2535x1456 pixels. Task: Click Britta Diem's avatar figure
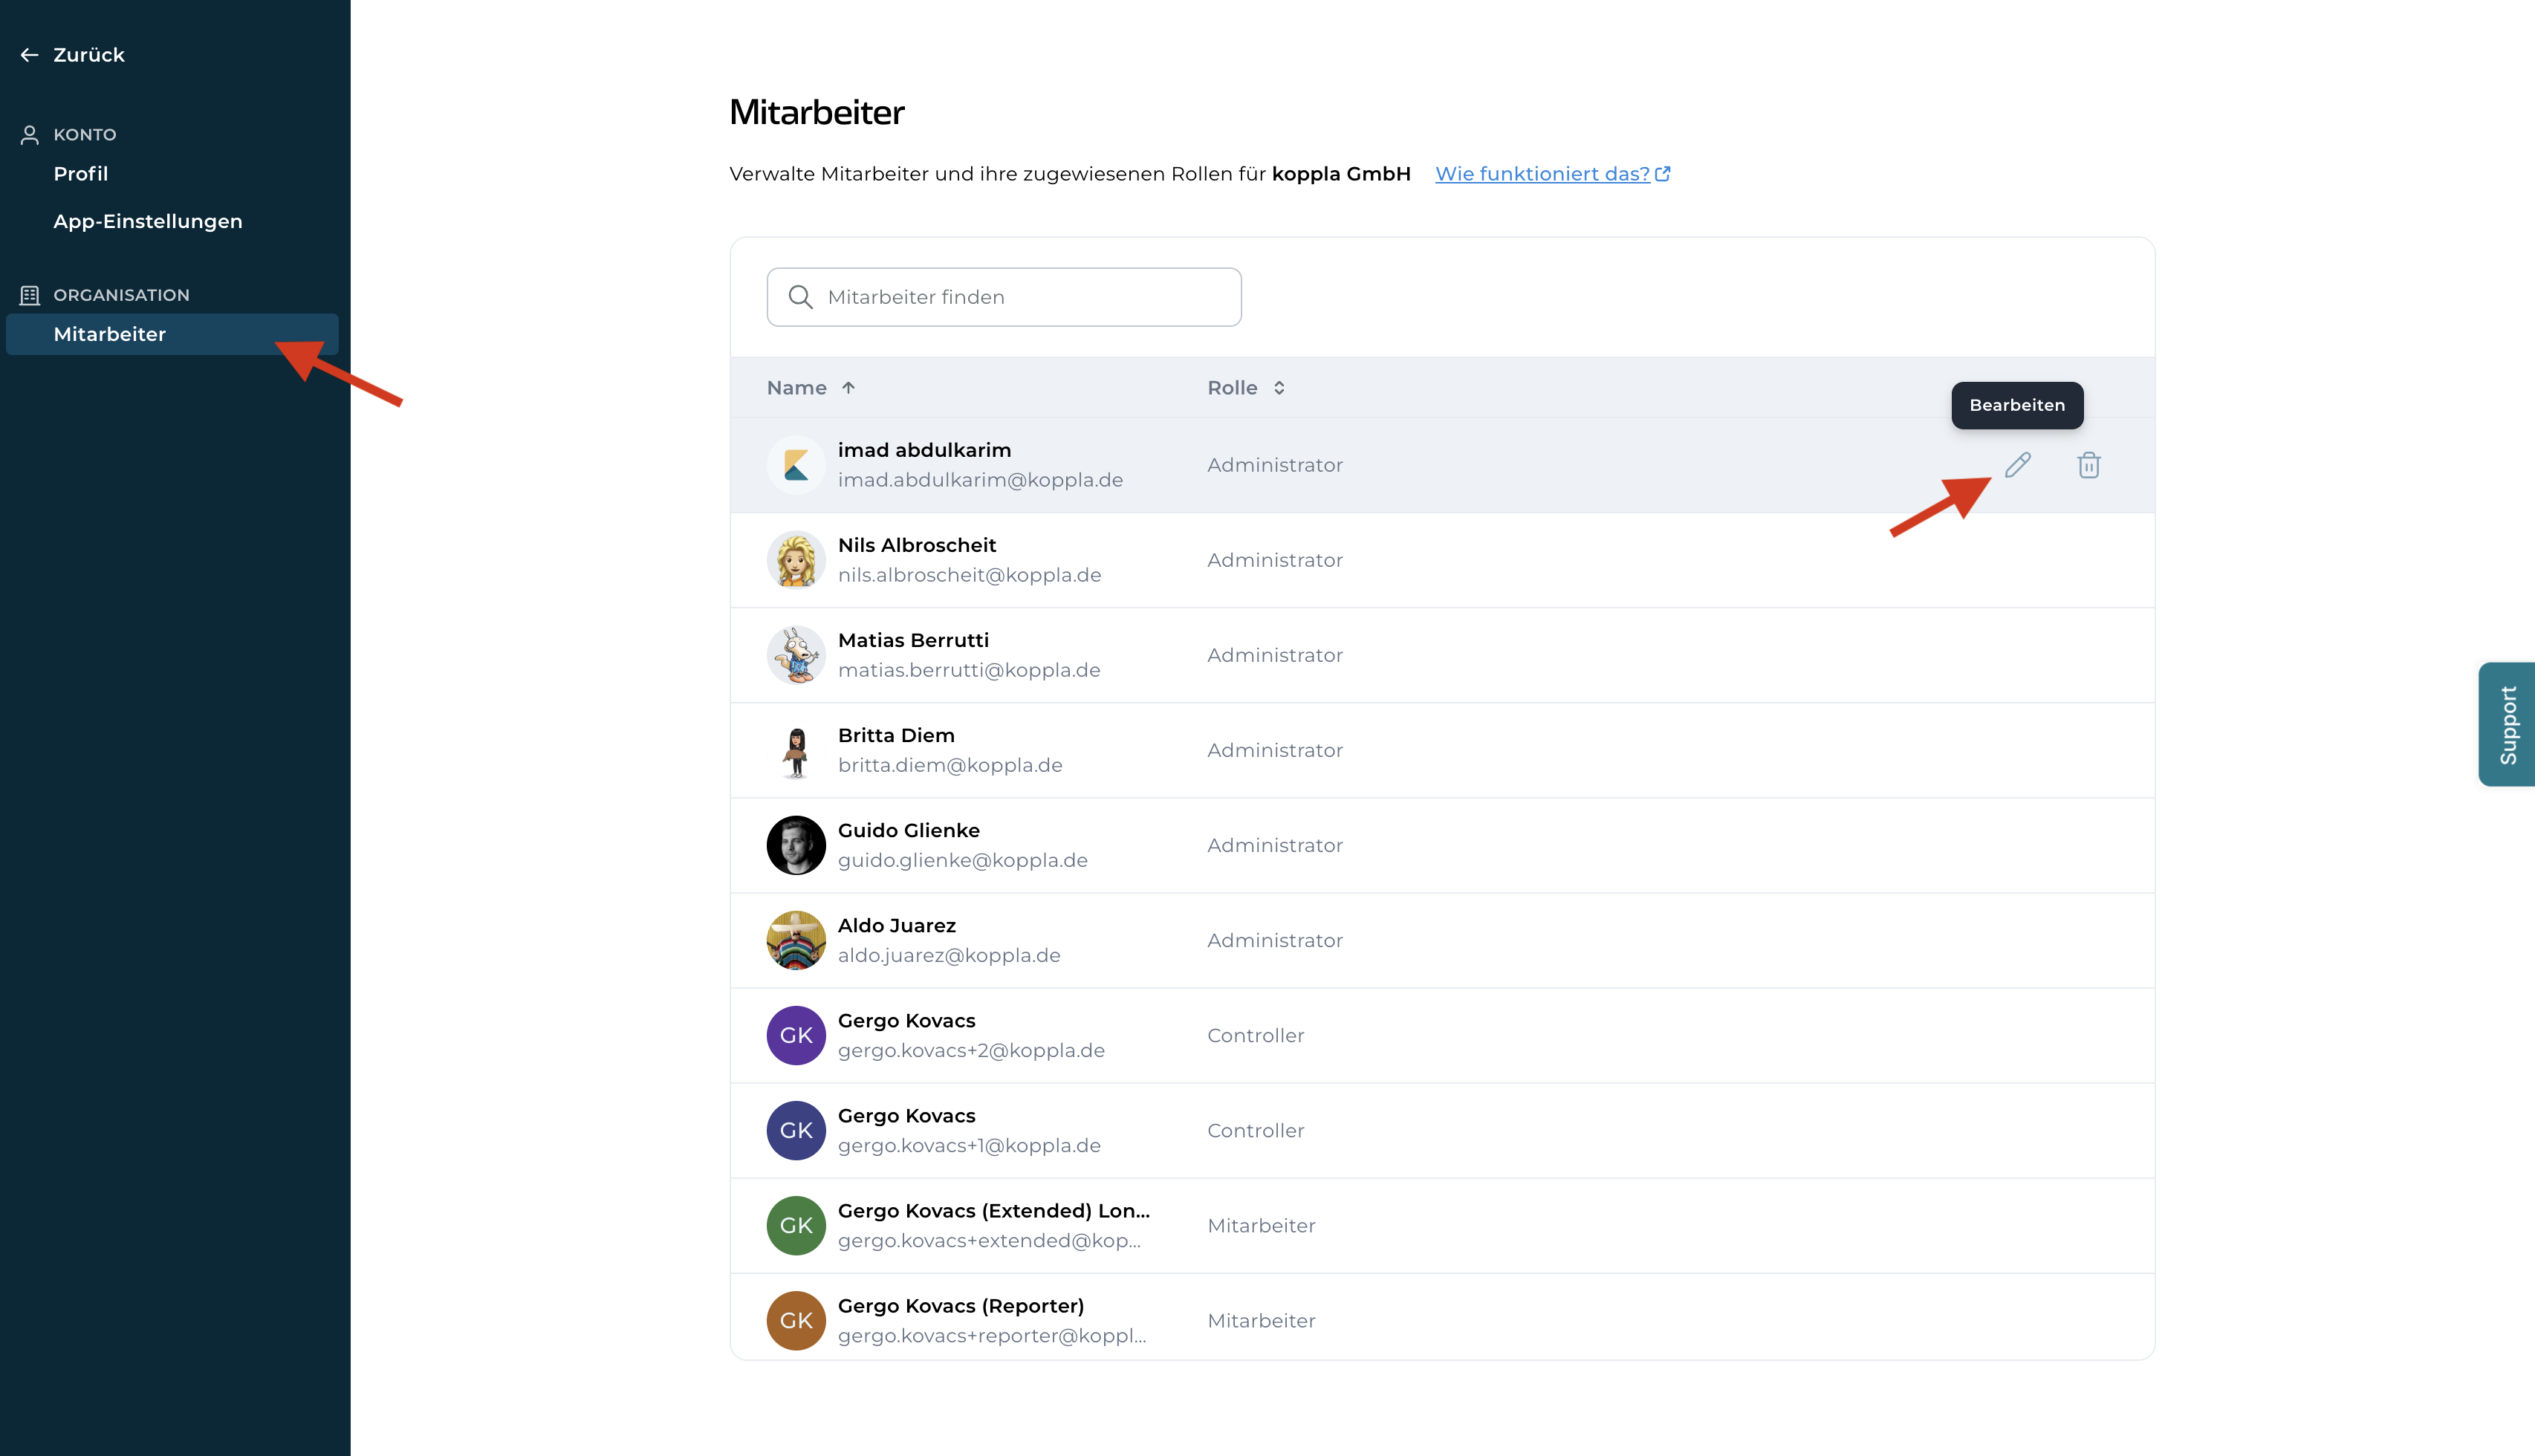click(796, 750)
